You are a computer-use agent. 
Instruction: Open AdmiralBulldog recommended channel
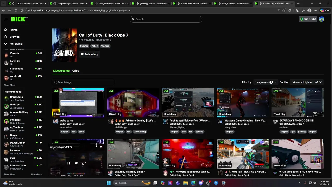click(23, 114)
